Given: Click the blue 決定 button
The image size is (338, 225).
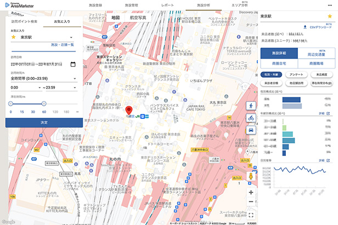Looking at the screenshot, I should [44, 123].
